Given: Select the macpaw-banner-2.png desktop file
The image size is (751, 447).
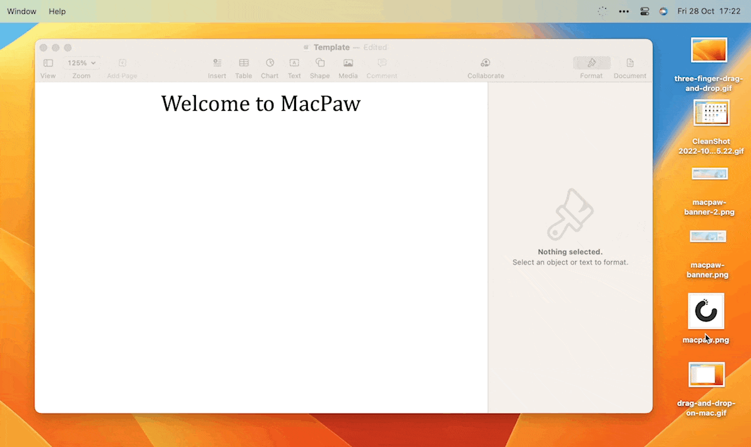Looking at the screenshot, I should point(709,173).
